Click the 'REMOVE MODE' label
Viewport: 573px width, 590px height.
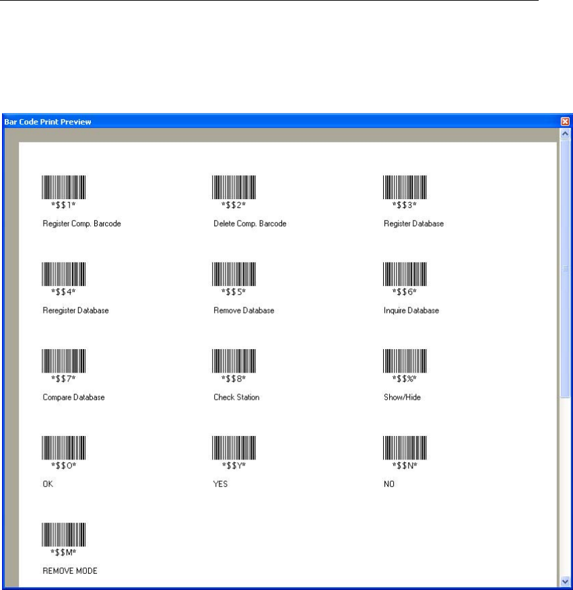tap(70, 571)
